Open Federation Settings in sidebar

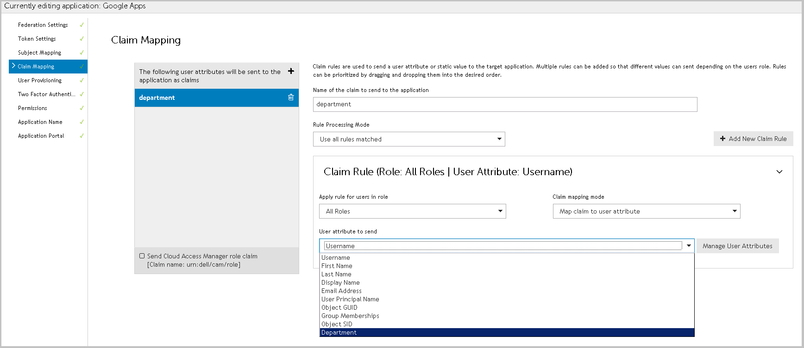[x=43, y=25]
